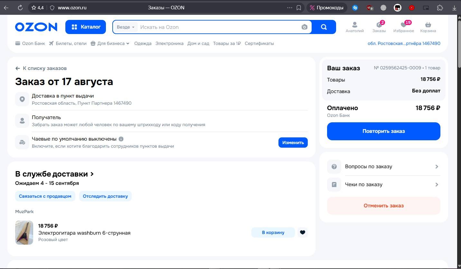This screenshot has width=461, height=269.
Task: Click the Получатель person icon
Action: [22, 121]
